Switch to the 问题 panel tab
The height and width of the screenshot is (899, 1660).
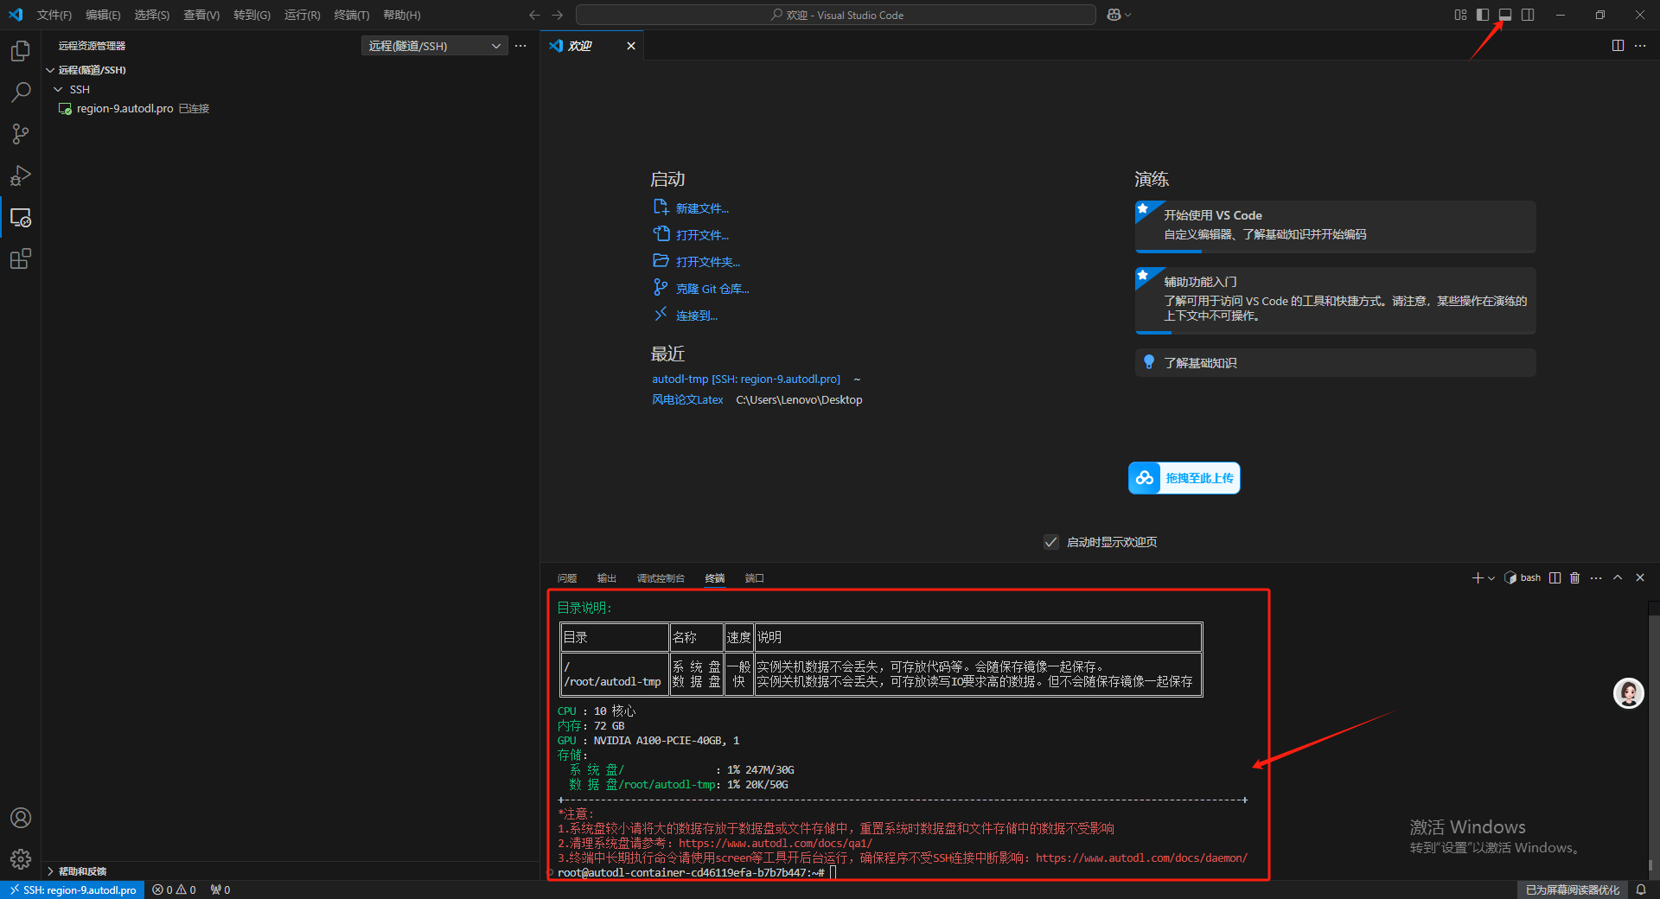(567, 578)
